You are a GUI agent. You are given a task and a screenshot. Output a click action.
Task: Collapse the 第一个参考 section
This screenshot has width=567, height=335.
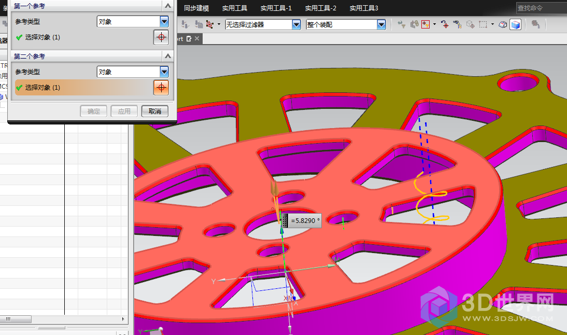168,6
